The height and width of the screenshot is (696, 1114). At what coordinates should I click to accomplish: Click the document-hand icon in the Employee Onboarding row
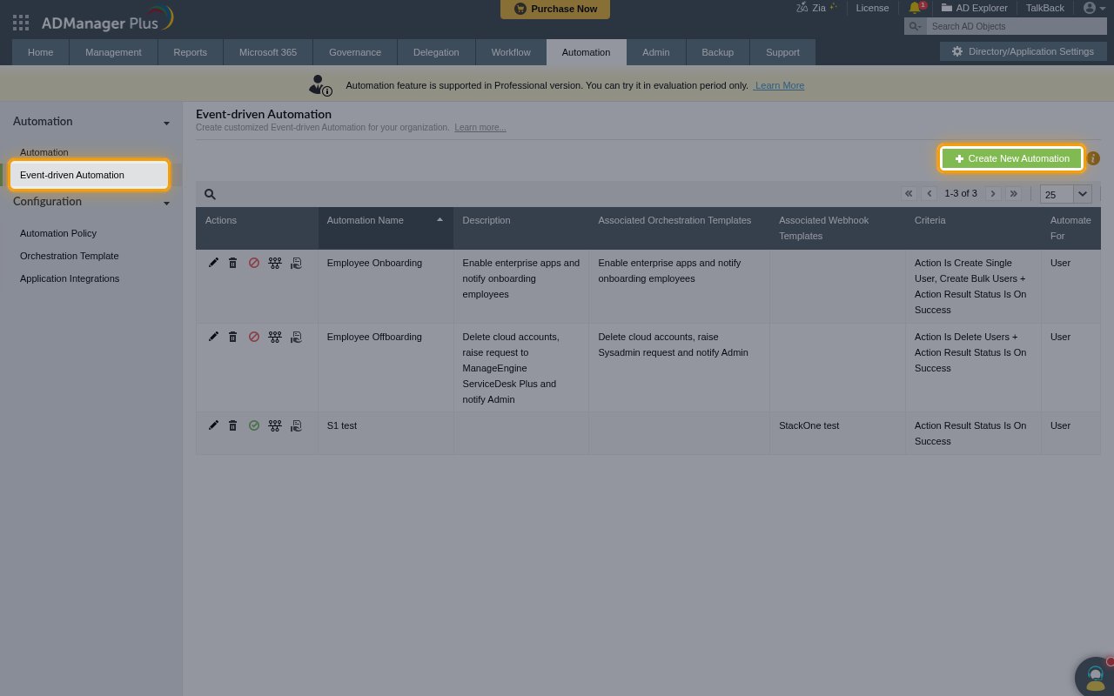tap(296, 263)
